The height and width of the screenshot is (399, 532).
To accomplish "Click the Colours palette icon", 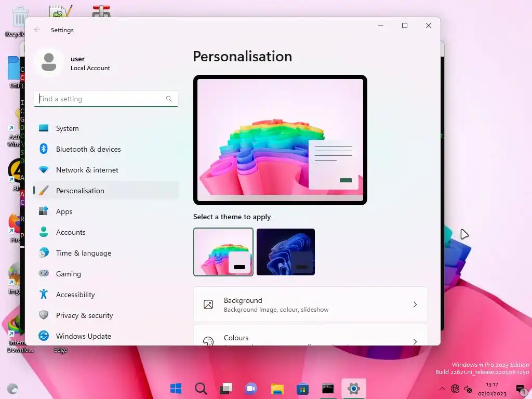I will (208, 341).
